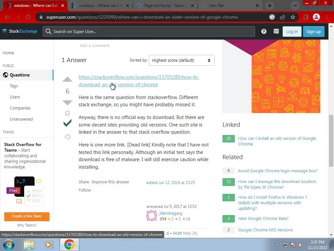Image resolution: width=334 pixels, height=251 pixels.
Task: Select Questions in left sidebar
Action: click(26, 75)
